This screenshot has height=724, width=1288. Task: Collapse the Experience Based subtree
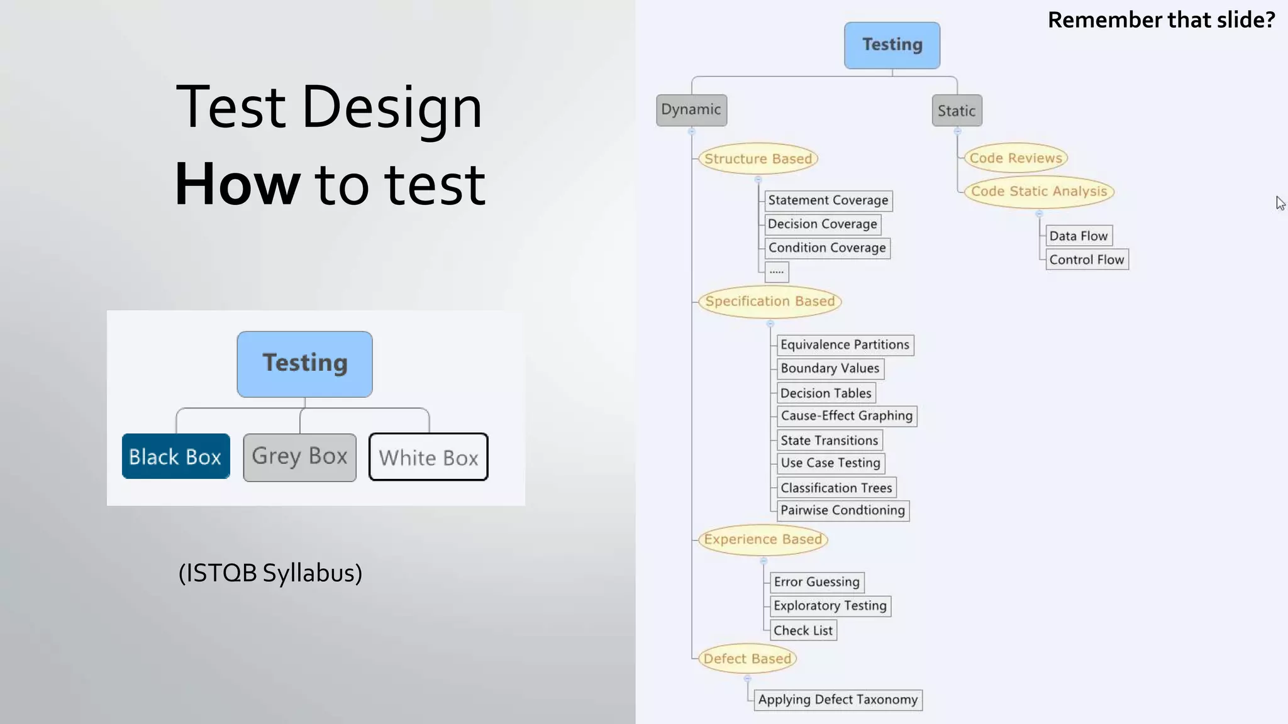coord(763,561)
